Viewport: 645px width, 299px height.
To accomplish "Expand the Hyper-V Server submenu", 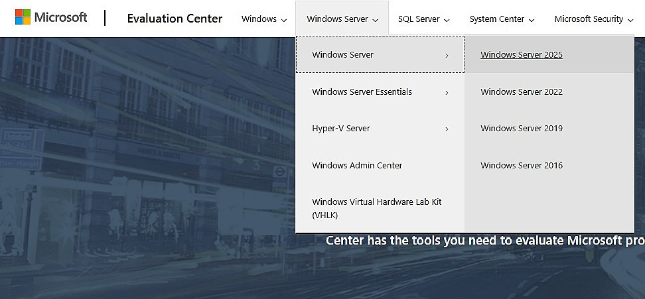I will pos(380,129).
